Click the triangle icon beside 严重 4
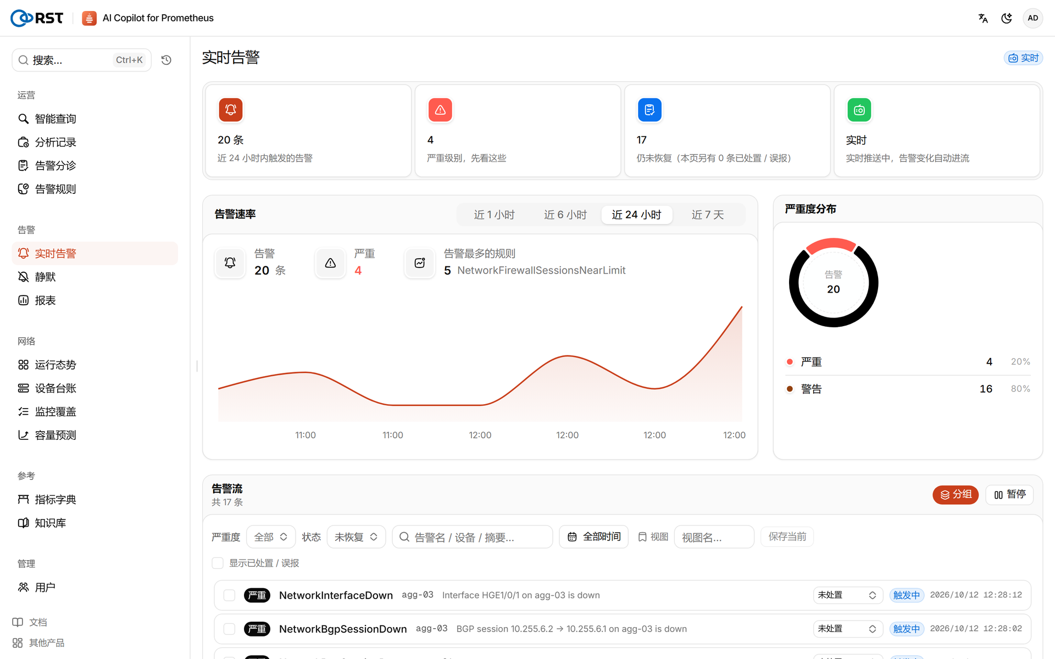 coord(330,263)
